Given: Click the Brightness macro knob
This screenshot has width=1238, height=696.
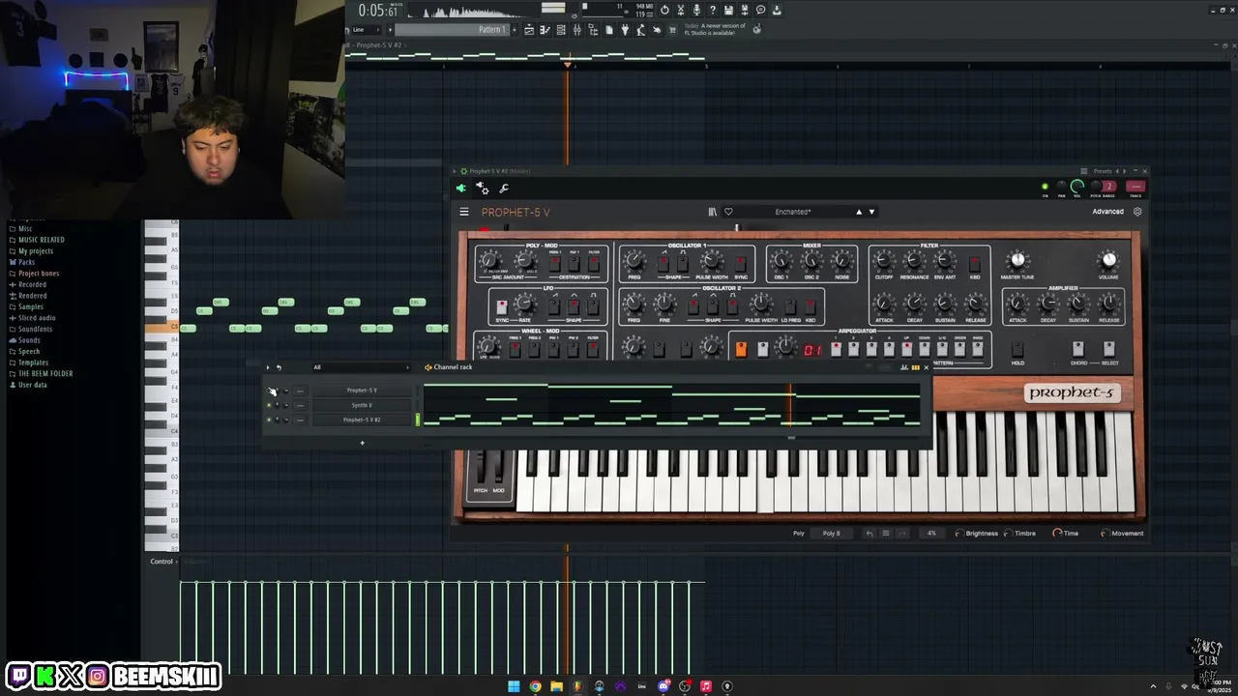Looking at the screenshot, I should pos(958,534).
